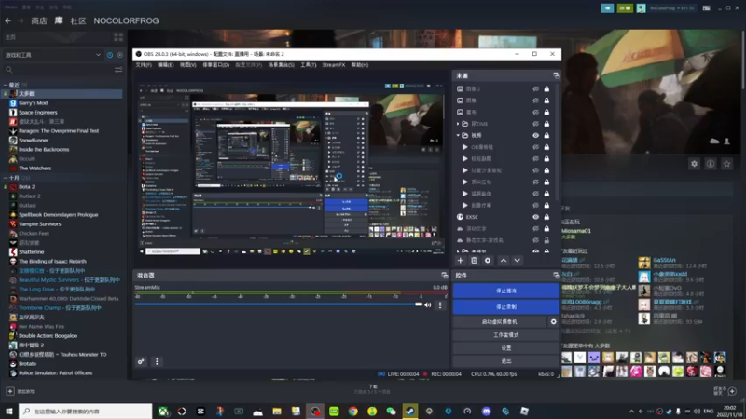The width and height of the screenshot is (746, 419).
Task: Click in the Windows taskbar search box
Action: [x=86, y=412]
